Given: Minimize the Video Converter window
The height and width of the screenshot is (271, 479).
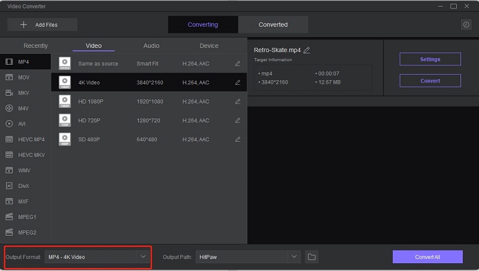Looking at the screenshot, I should coord(440,6).
